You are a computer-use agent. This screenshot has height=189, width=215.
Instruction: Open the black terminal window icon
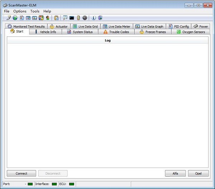tap(72, 18)
